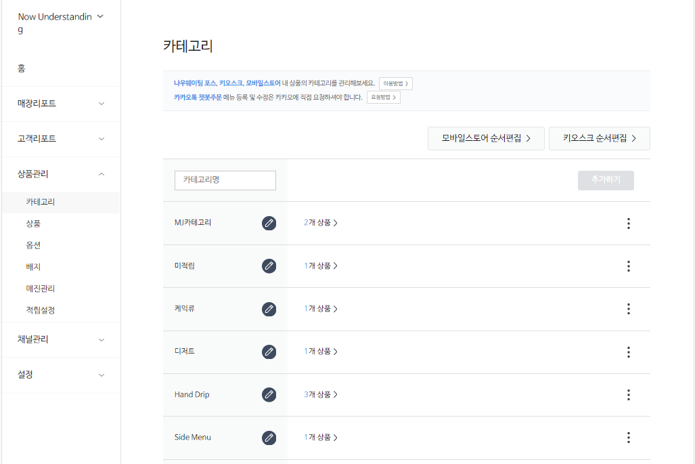695x464 pixels.
Task: Click the Side Menu edit pencil icon
Action: 269,438
